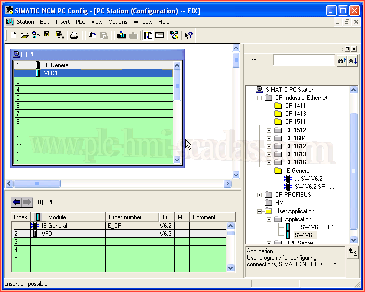Click inside the Find text field
Screen dimensions: 365x292
tap(304, 60)
